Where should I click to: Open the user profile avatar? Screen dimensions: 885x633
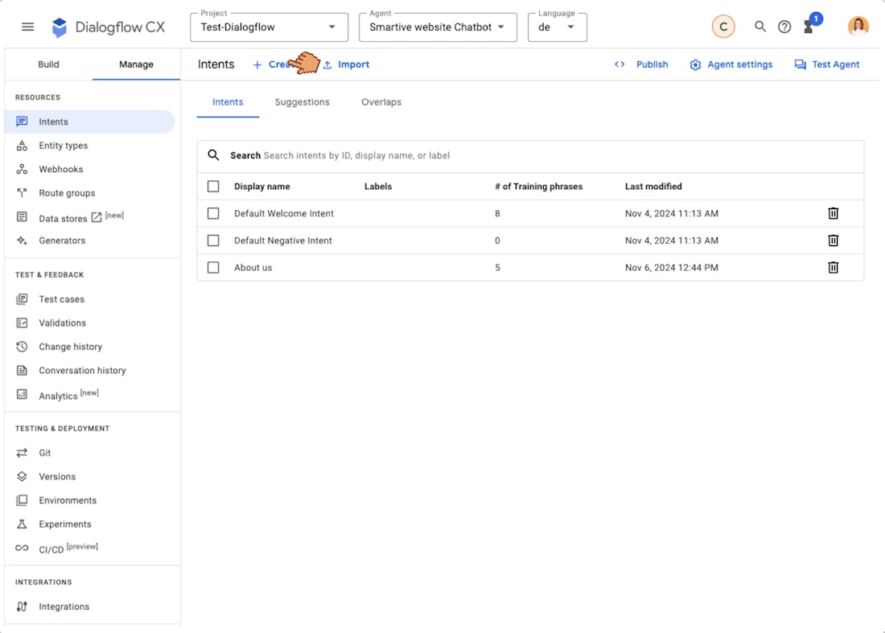pyautogui.click(x=858, y=27)
